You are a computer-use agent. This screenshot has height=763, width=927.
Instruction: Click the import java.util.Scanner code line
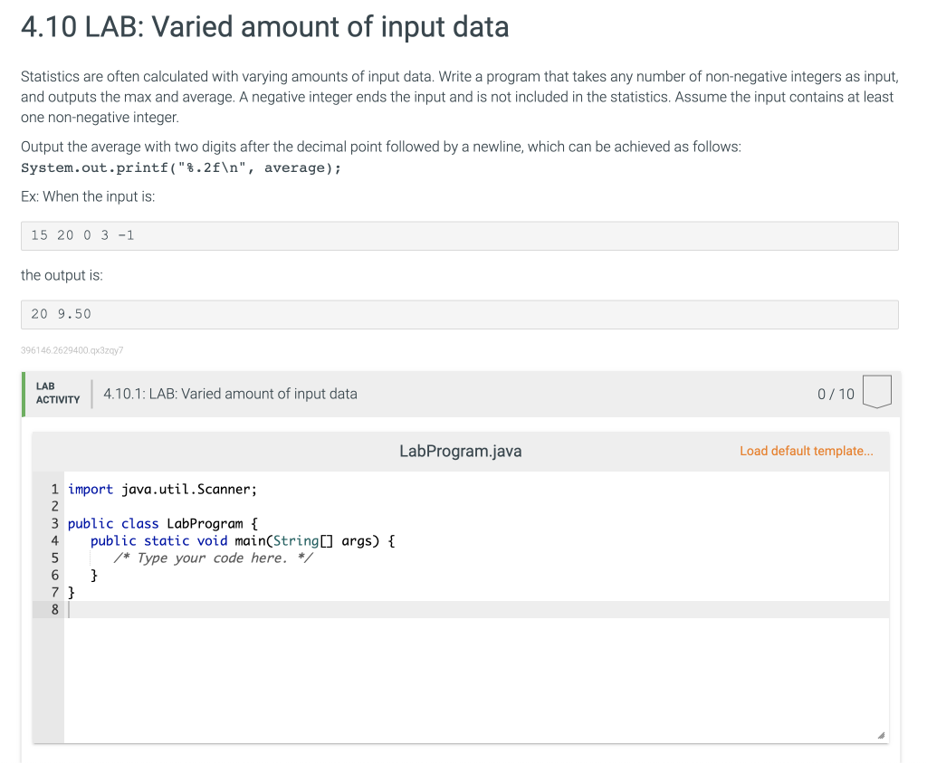[163, 490]
